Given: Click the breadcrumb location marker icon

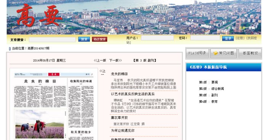Looking at the screenshot, I should [x=10, y=49].
